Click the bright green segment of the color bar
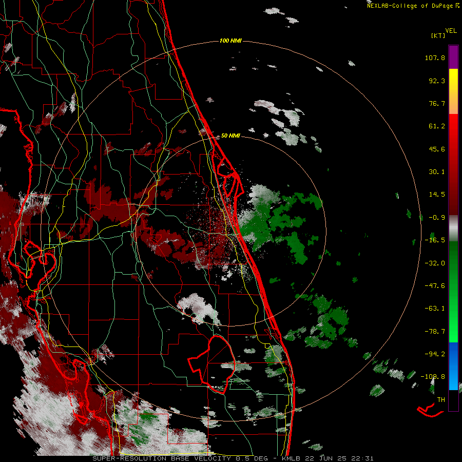This screenshot has height=462, width=462. (453, 292)
